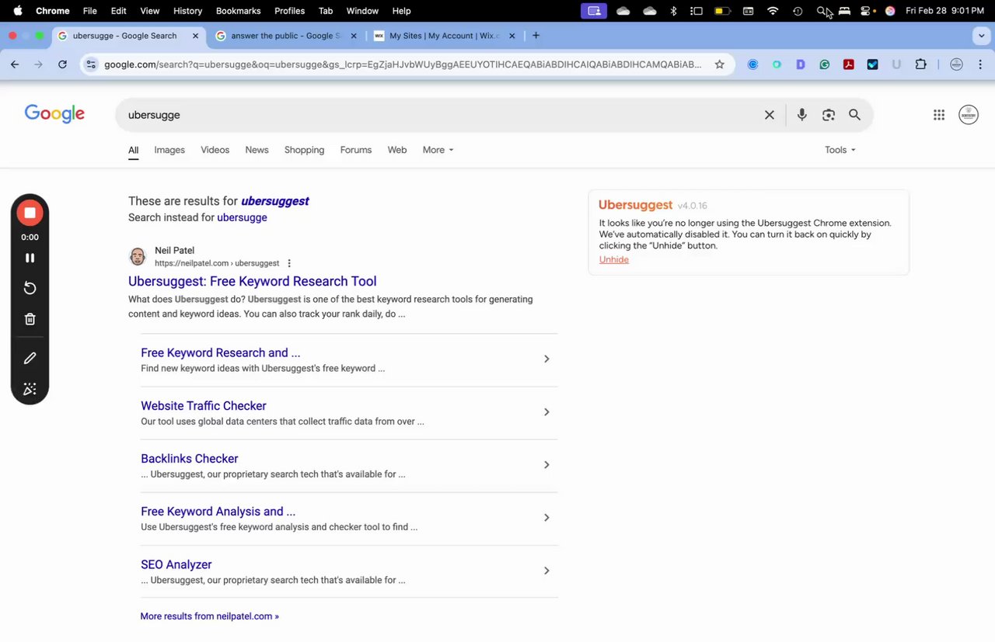This screenshot has width=995, height=642.
Task: Open Ubersuggest: Free Keyword Research Tool result
Action: point(252,281)
